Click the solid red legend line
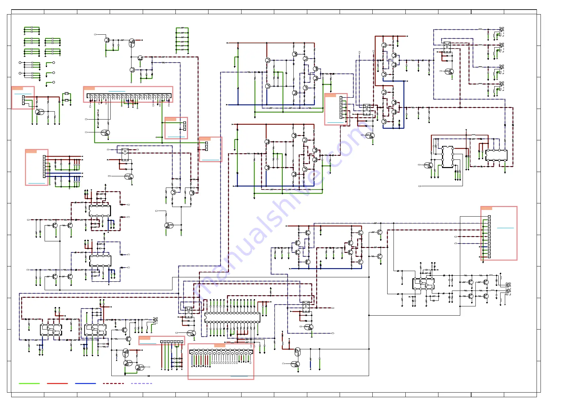 (57, 383)
